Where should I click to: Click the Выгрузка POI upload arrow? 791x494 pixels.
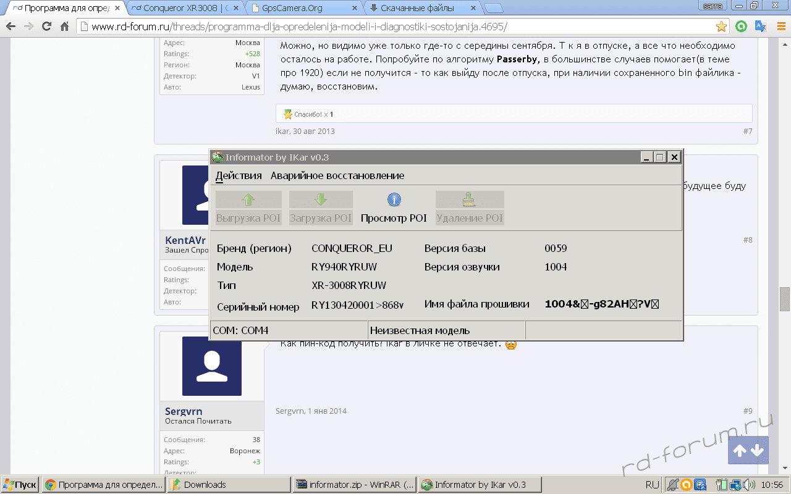248,199
